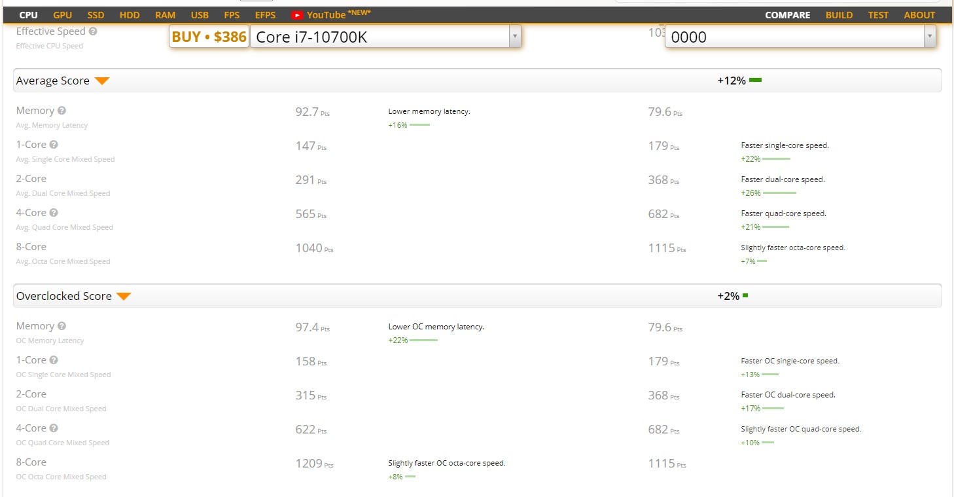Click the 92.7 Pts memory value

click(312, 112)
